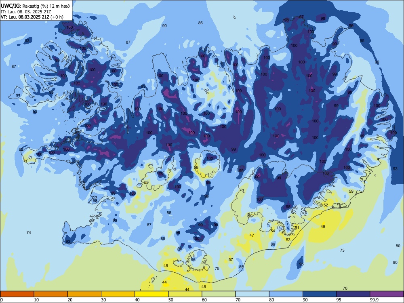This screenshot has width=404, height=303.
Task: Click the 10–20 orange legend swatch
Action: pos(51,294)
